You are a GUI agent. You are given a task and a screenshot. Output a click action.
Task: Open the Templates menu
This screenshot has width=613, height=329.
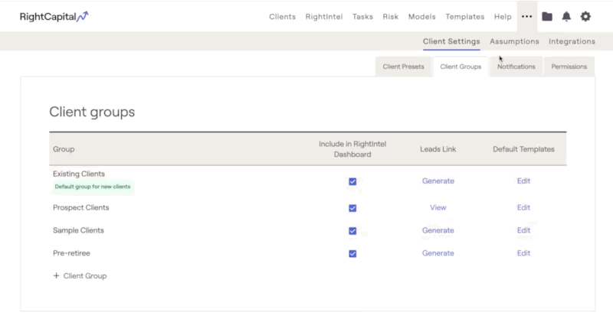tap(465, 17)
